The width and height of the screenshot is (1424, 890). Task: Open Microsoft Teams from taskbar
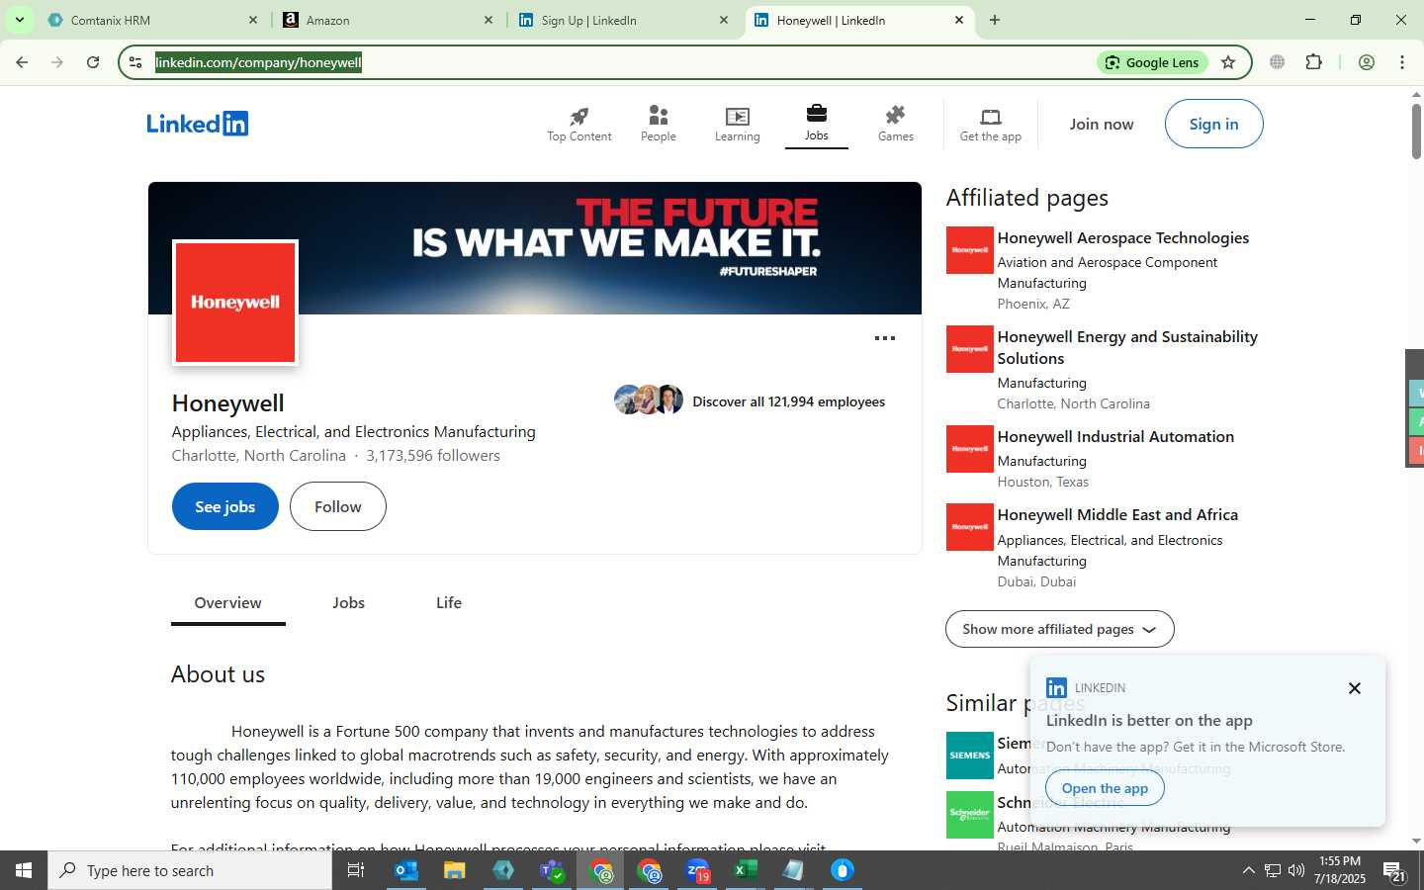tap(552, 870)
